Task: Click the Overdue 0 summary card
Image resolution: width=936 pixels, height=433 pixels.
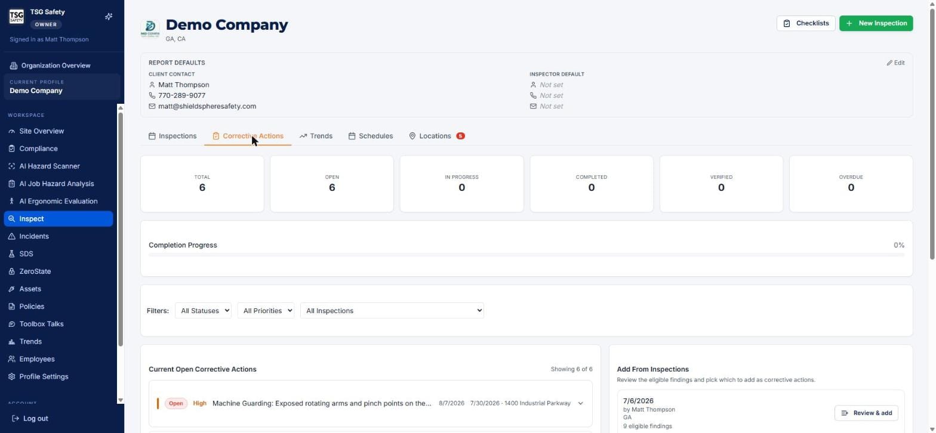Action: [x=851, y=184]
